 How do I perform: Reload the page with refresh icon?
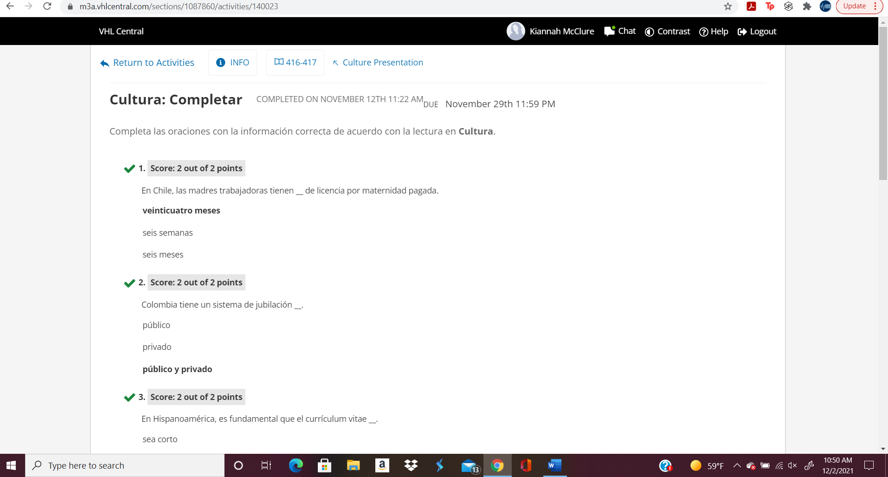47,6
